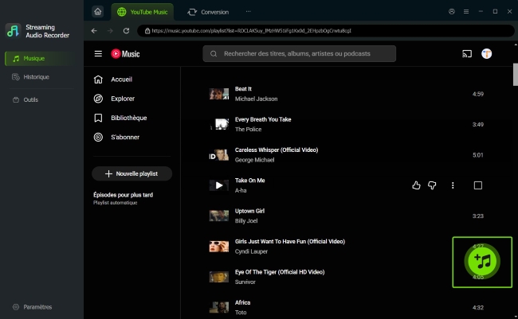Switch to the YouTube Music tab

[143, 12]
